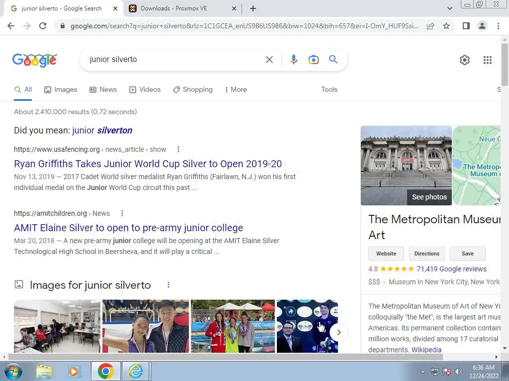This screenshot has width=509, height=381.
Task: Open AMIT Elaine Silver article link
Action: (x=128, y=228)
